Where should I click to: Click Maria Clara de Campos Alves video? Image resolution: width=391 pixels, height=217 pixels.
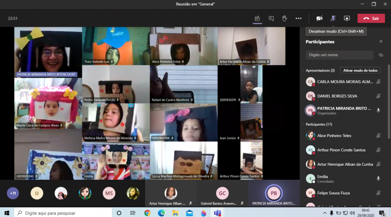point(48,103)
